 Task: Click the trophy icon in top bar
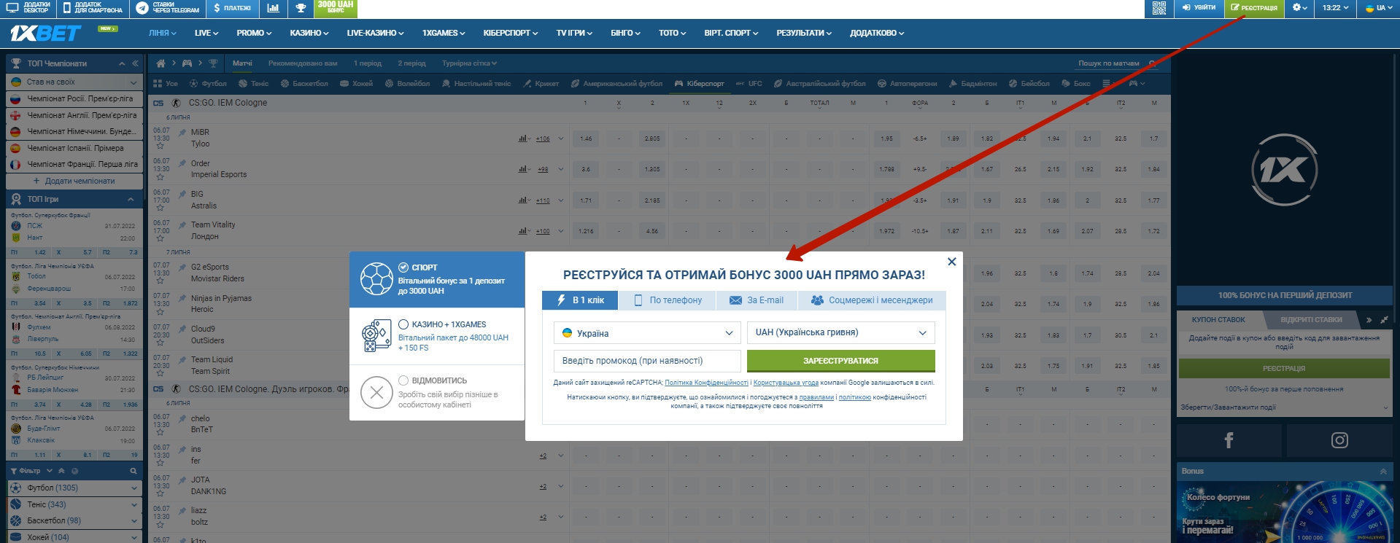[x=301, y=8]
